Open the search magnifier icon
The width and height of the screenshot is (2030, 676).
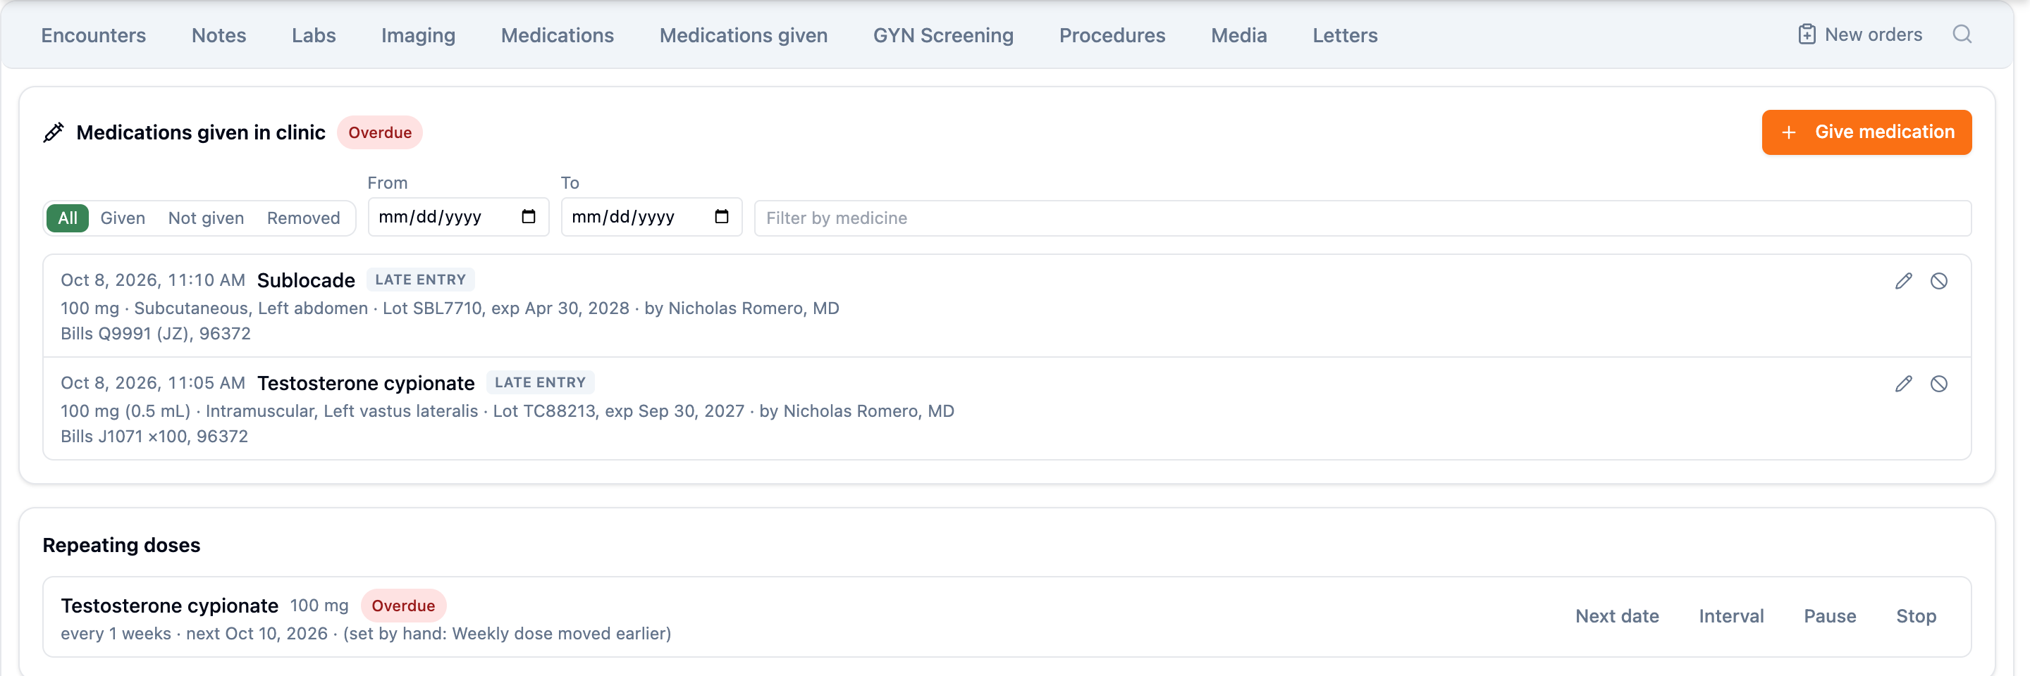coord(1962,35)
